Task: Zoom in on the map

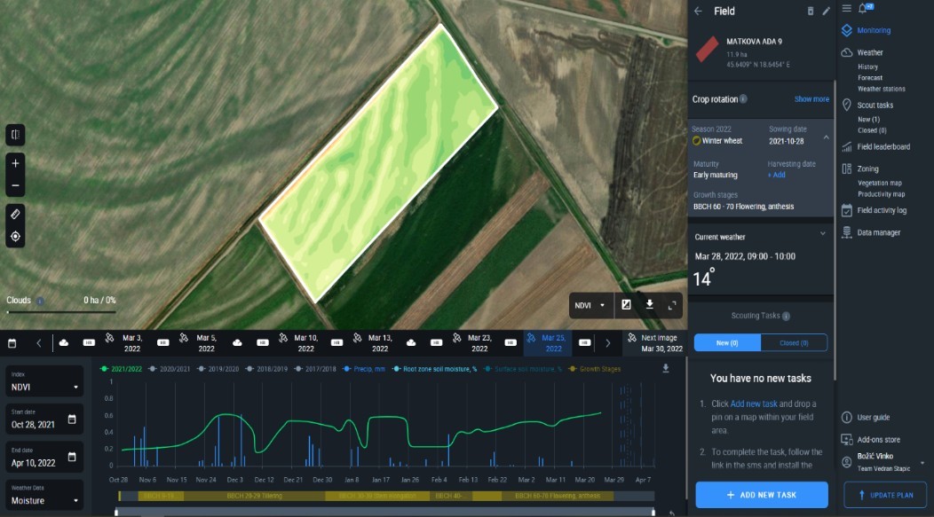Action: [x=15, y=163]
